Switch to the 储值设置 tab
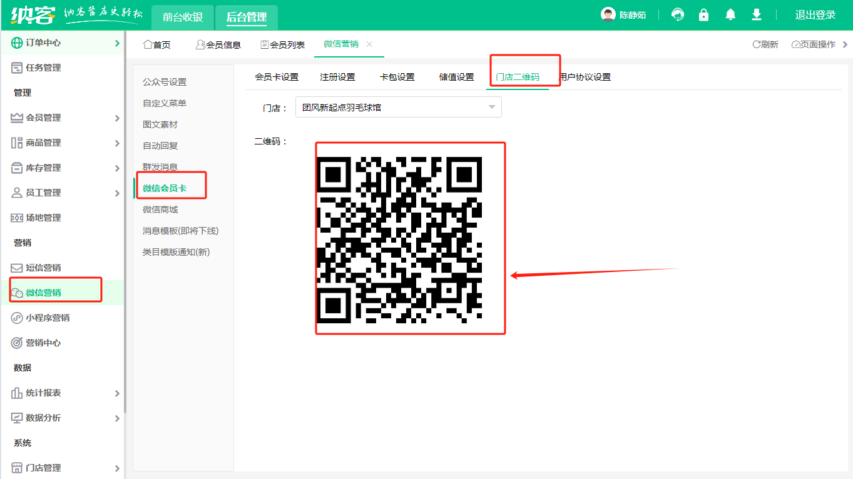Viewport: 853px width, 479px height. coord(456,77)
